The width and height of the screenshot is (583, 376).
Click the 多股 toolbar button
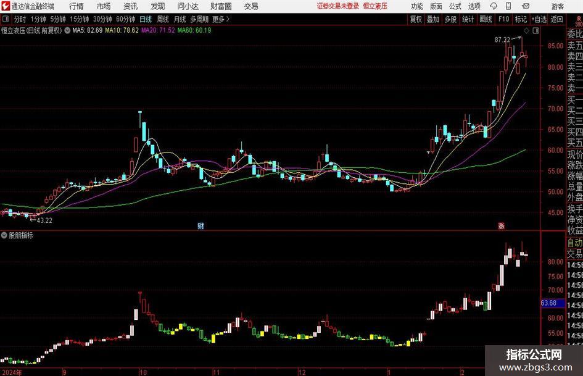pos(450,19)
